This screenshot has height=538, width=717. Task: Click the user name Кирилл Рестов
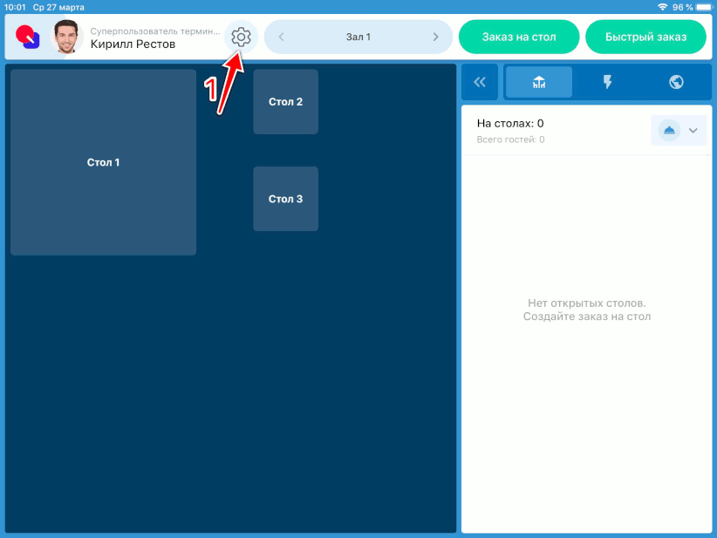point(133,44)
